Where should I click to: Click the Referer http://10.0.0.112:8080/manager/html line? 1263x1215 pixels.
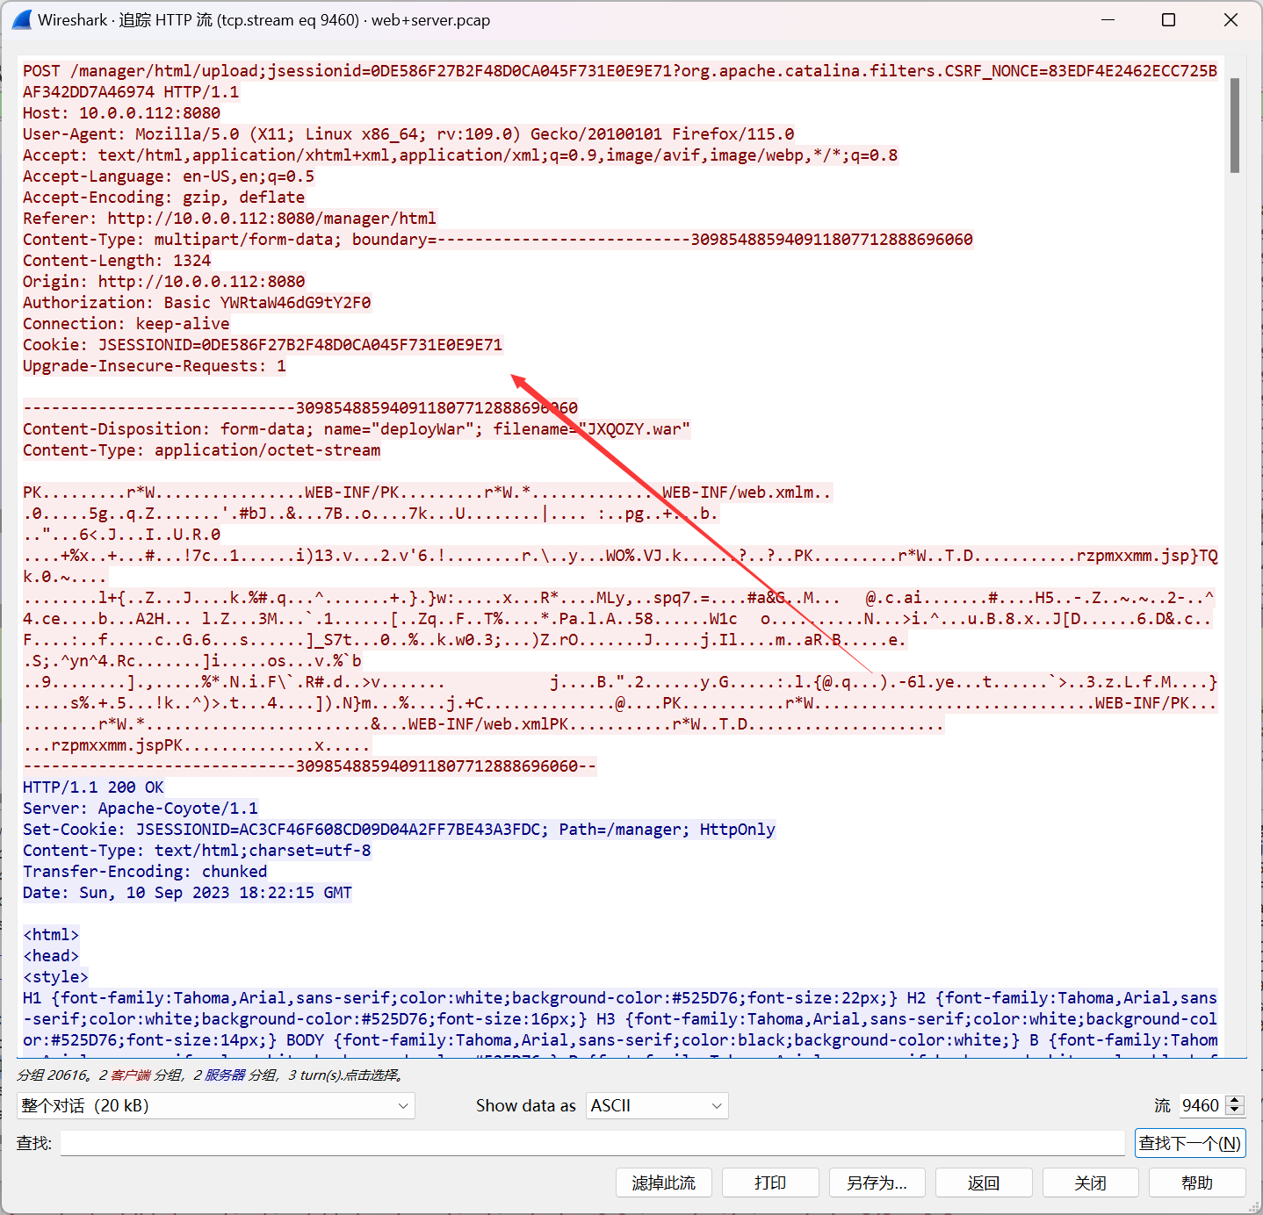229,219
